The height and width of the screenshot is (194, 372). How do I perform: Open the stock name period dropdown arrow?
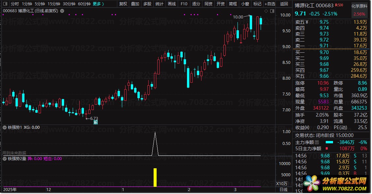tap(62, 11)
